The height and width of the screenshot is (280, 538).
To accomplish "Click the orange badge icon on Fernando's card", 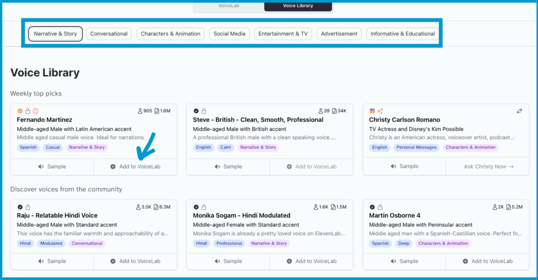I will tap(20, 111).
